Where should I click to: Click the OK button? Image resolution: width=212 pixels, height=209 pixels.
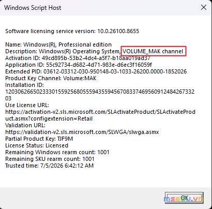pyautogui.click(x=184, y=198)
